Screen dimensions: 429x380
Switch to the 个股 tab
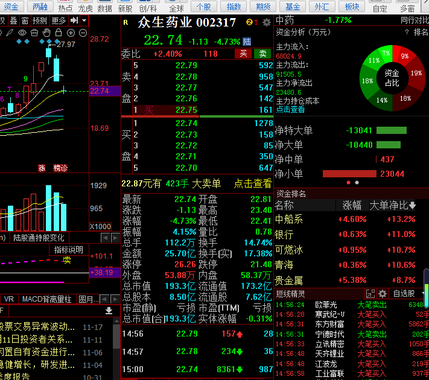coord(204,6)
